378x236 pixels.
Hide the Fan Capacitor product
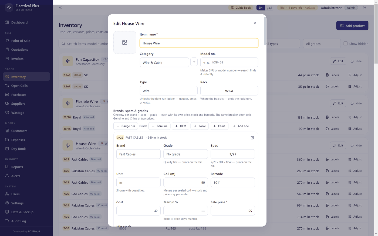pyautogui.click(x=356, y=61)
